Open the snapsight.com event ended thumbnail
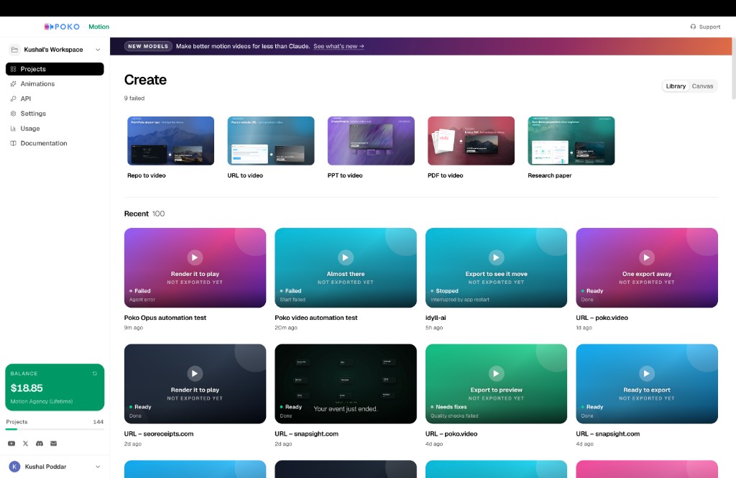 [x=346, y=384]
